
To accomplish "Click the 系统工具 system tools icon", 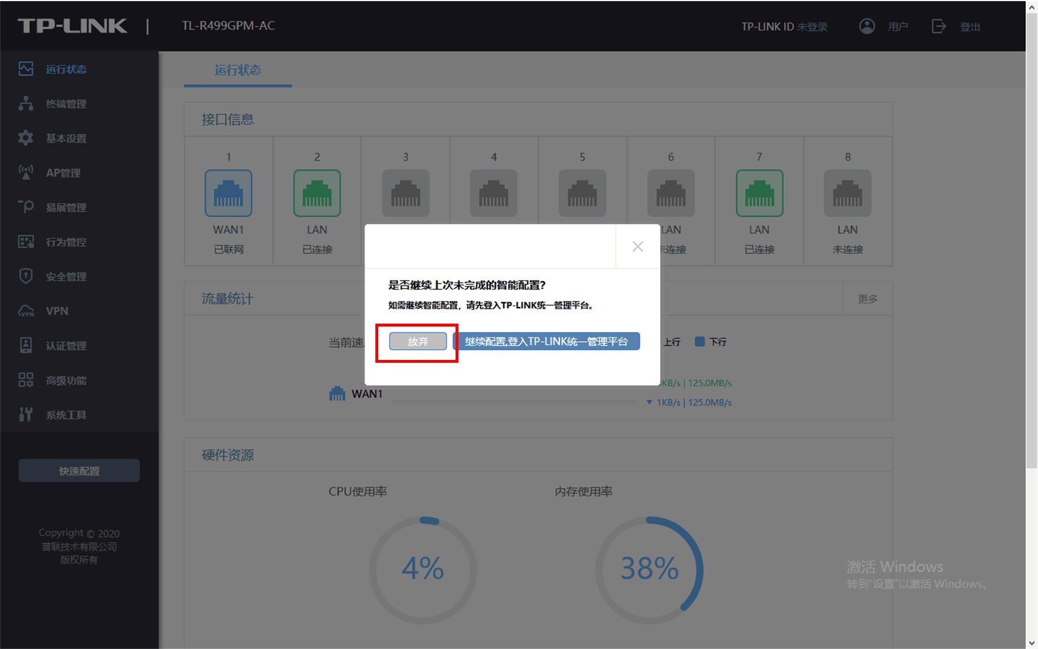I will click(25, 415).
